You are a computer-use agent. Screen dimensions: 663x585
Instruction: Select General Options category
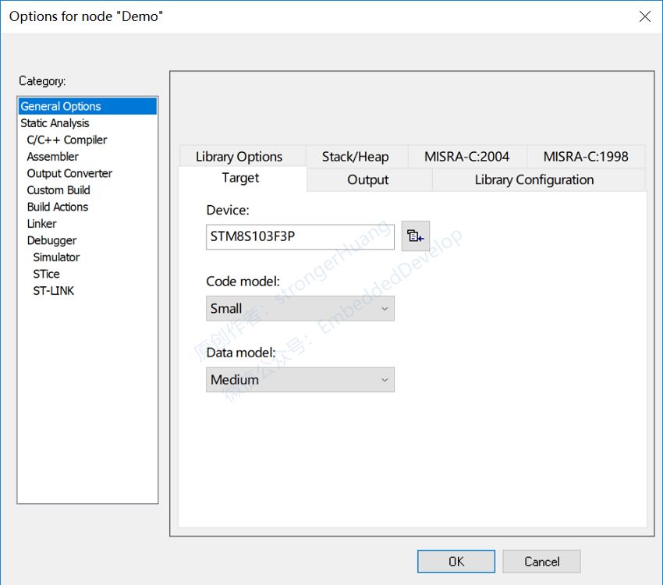point(87,106)
